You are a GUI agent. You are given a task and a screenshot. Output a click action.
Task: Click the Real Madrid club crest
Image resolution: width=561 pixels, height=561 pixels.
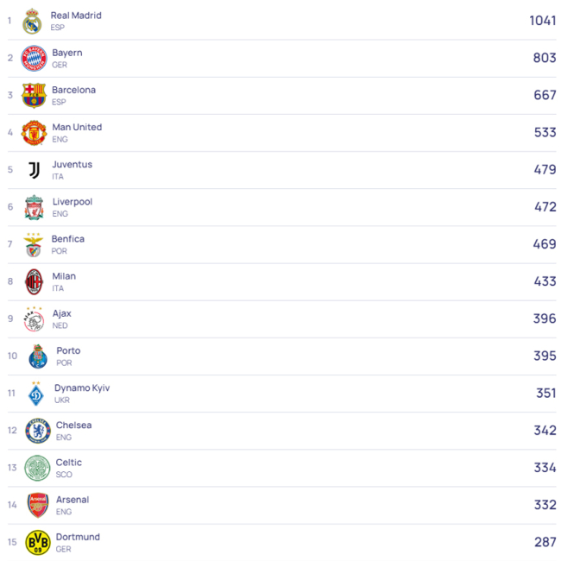click(x=33, y=22)
